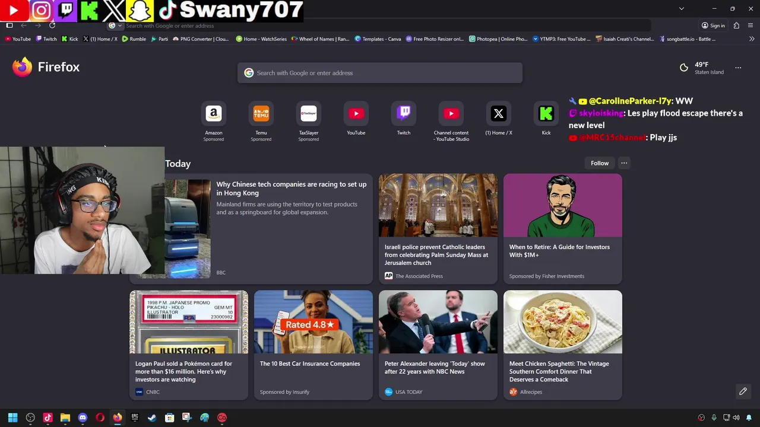Open the Wheel of Names bookmark
Image resolution: width=760 pixels, height=427 pixels.
[x=320, y=39]
